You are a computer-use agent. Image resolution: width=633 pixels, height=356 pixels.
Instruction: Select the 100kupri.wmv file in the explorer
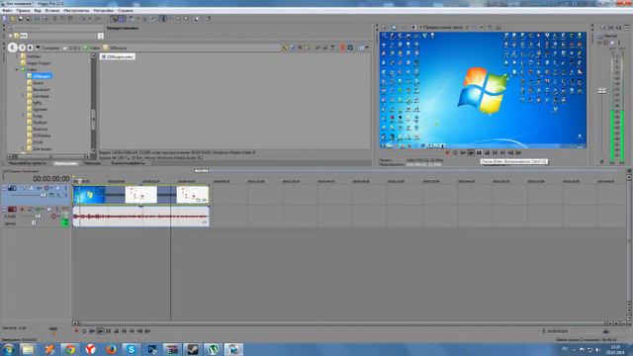click(118, 57)
